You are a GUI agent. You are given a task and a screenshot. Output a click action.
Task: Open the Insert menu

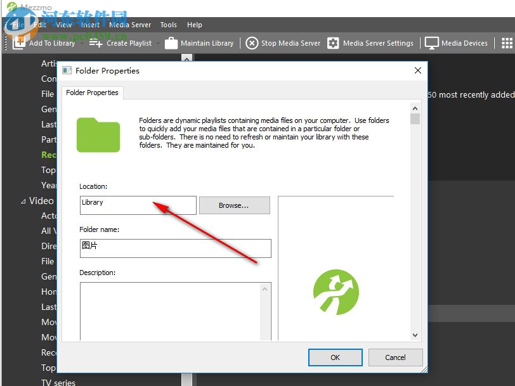pyautogui.click(x=90, y=25)
